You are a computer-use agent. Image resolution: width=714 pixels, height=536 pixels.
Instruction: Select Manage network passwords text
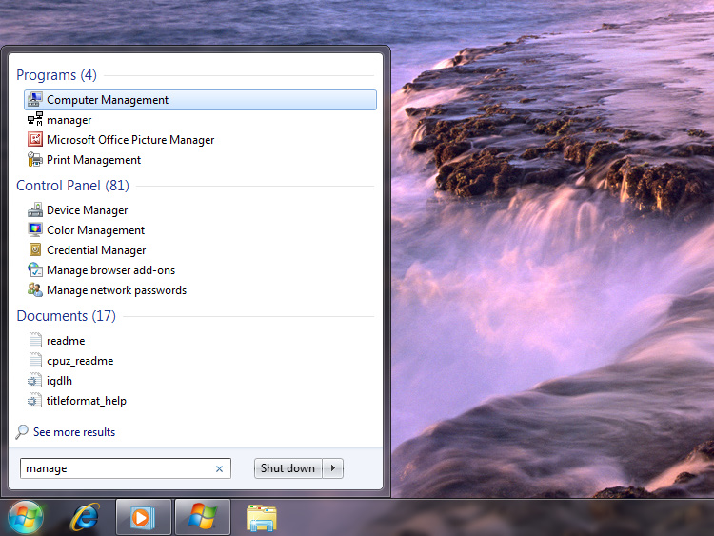pos(117,290)
